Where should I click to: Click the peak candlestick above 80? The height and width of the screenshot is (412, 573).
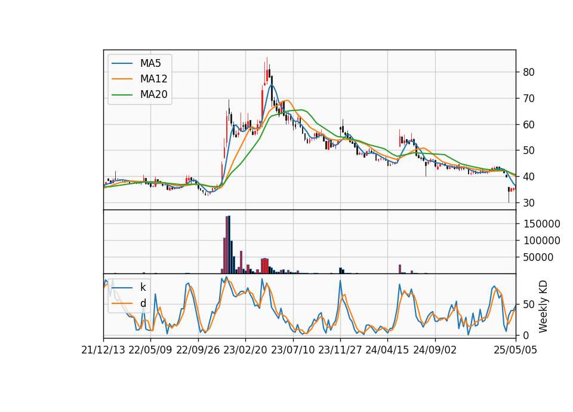coord(267,72)
